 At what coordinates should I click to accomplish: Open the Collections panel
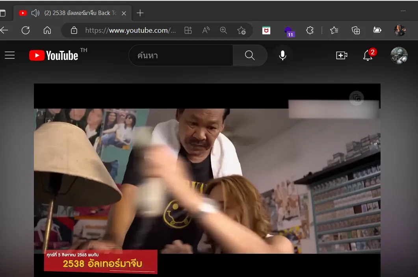(x=356, y=30)
